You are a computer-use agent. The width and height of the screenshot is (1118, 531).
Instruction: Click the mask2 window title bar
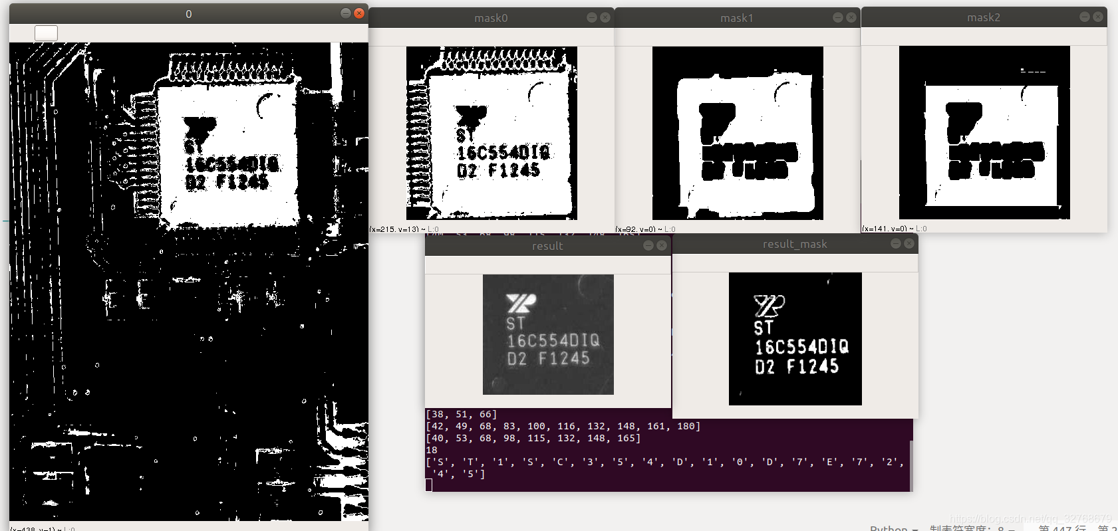click(x=984, y=17)
